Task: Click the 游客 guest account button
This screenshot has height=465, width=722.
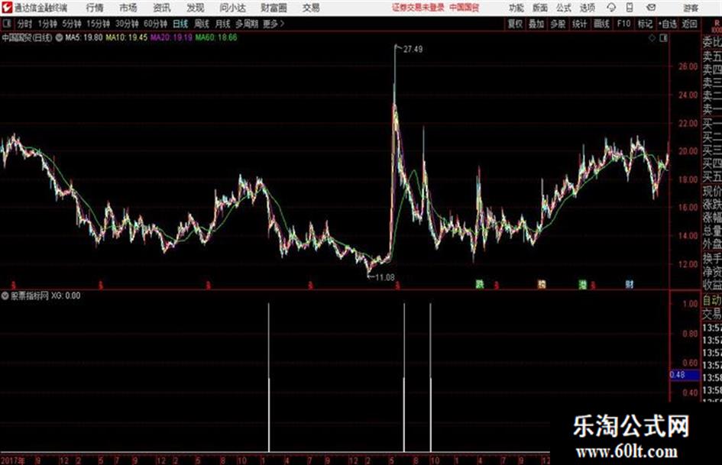Action: (x=690, y=8)
